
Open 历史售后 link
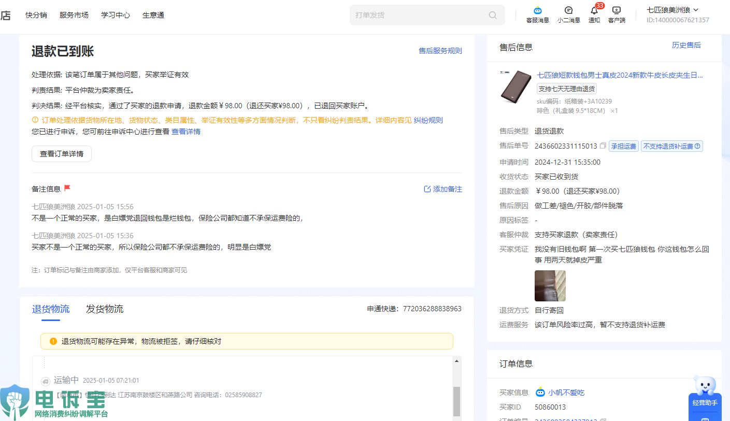tap(686, 45)
